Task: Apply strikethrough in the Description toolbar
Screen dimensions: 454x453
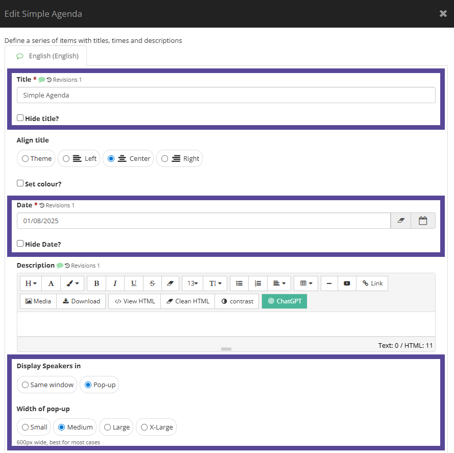Action: [152, 283]
